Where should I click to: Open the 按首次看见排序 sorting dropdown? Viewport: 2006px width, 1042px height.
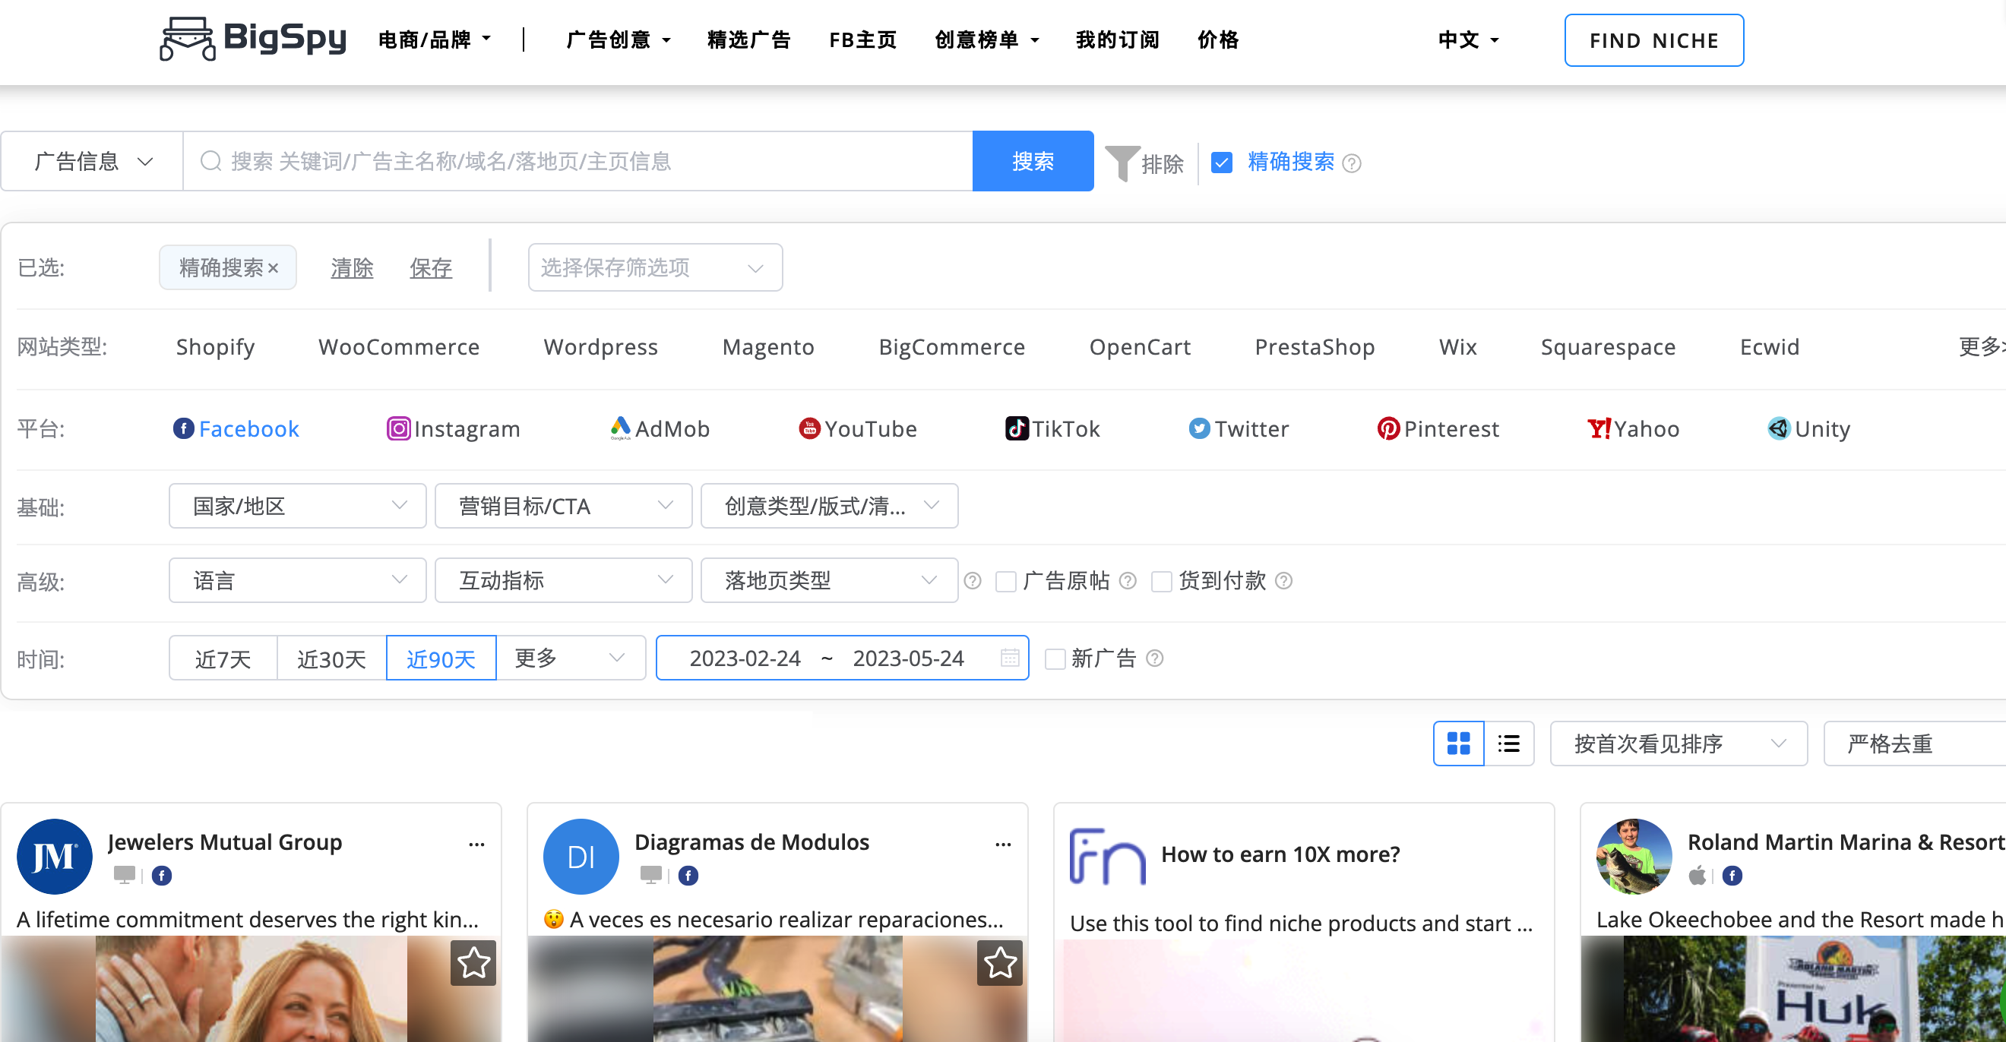(1679, 744)
